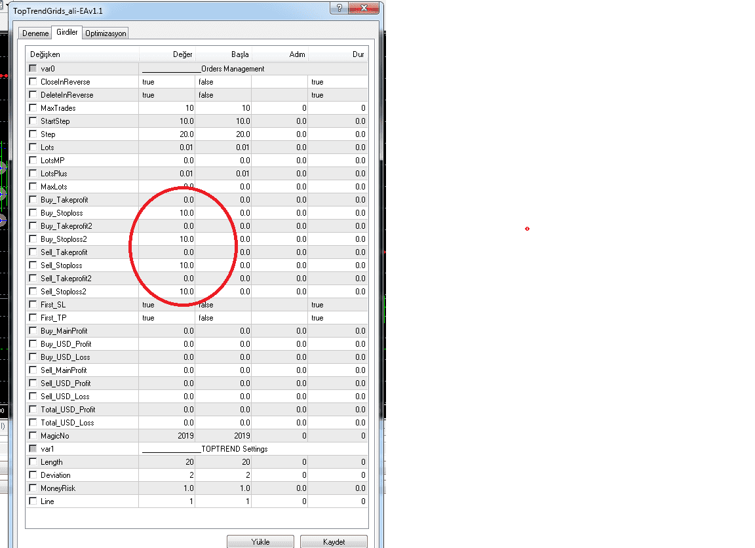Click the TOPTREND Settings section label
This screenshot has height=548, width=755.
(234, 449)
